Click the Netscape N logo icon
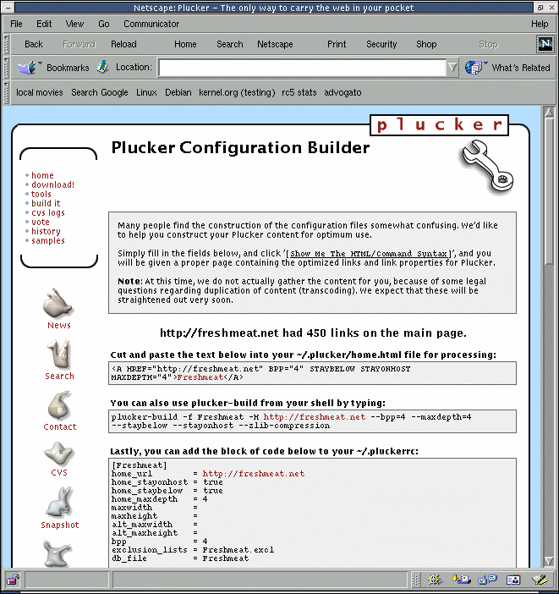This screenshot has width=559, height=594. click(x=545, y=44)
